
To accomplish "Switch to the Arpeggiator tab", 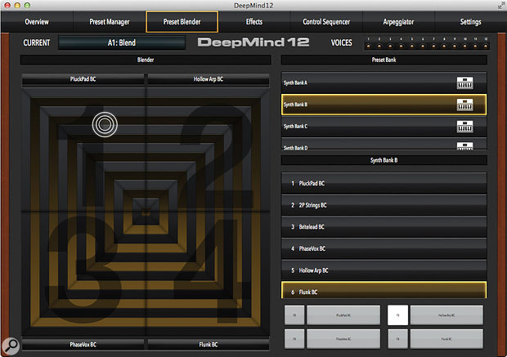I will pyautogui.click(x=398, y=22).
